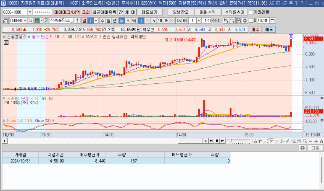Click the zoom slider under the chart
This screenshot has width=324, height=191.
238,141
